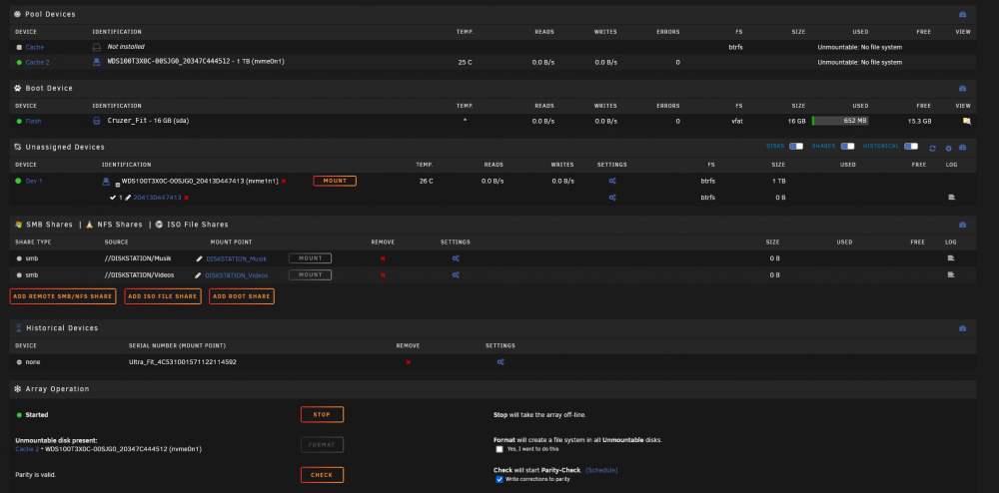
Task: Remove nvme1n1 device with red X
Action: coord(284,182)
